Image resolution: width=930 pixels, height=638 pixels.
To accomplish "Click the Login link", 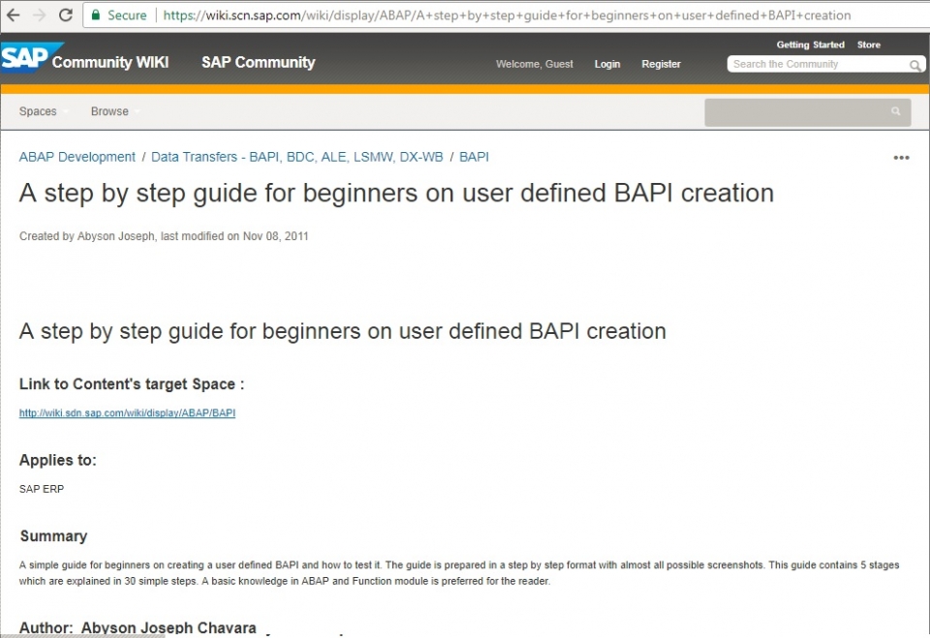I will pyautogui.click(x=607, y=64).
